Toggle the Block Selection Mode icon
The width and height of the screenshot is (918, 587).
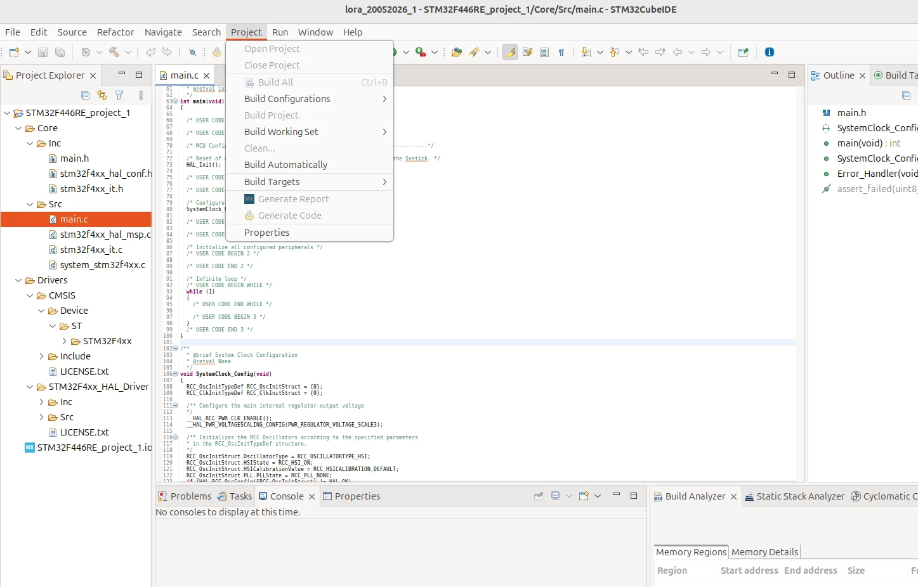pos(544,52)
